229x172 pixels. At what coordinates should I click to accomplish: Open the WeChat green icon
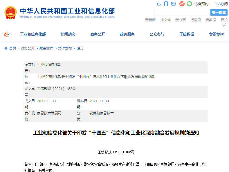tap(189, 4)
